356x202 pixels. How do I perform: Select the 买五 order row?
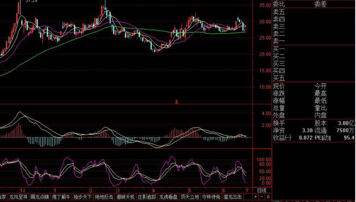(x=314, y=78)
